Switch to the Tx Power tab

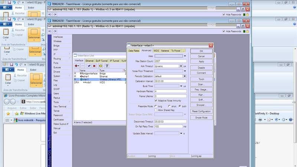coord(176,51)
